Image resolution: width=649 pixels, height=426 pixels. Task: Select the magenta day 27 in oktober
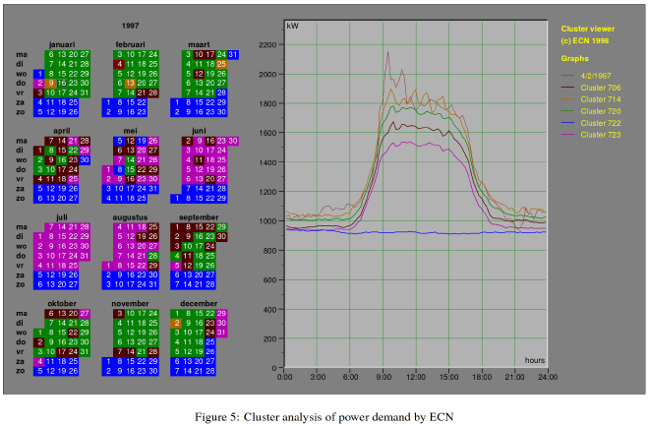[85, 314]
